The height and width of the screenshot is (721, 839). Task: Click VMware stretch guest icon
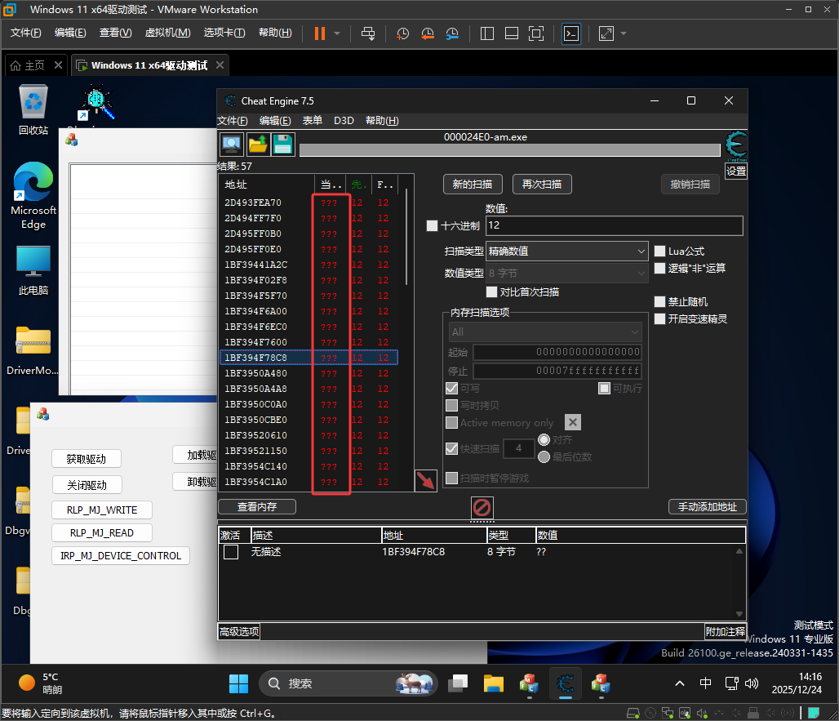(606, 33)
